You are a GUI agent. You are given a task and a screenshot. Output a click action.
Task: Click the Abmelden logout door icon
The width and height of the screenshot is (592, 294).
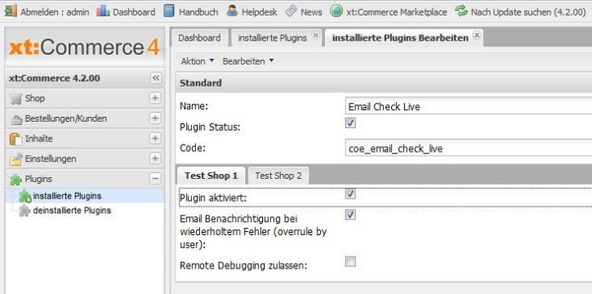coord(11,11)
